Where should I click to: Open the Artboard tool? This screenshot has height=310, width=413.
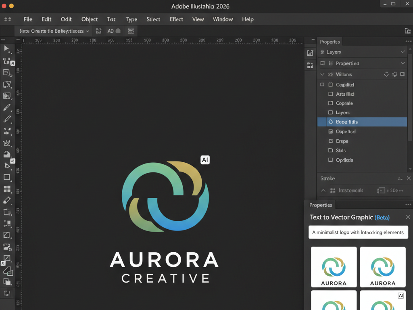click(7, 212)
